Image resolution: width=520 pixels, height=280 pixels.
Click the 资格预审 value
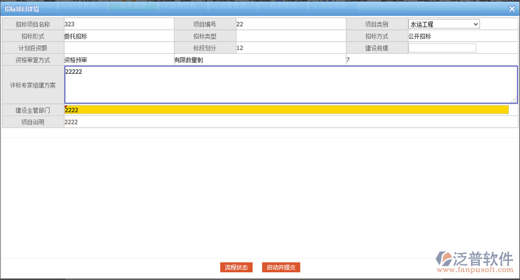point(75,60)
